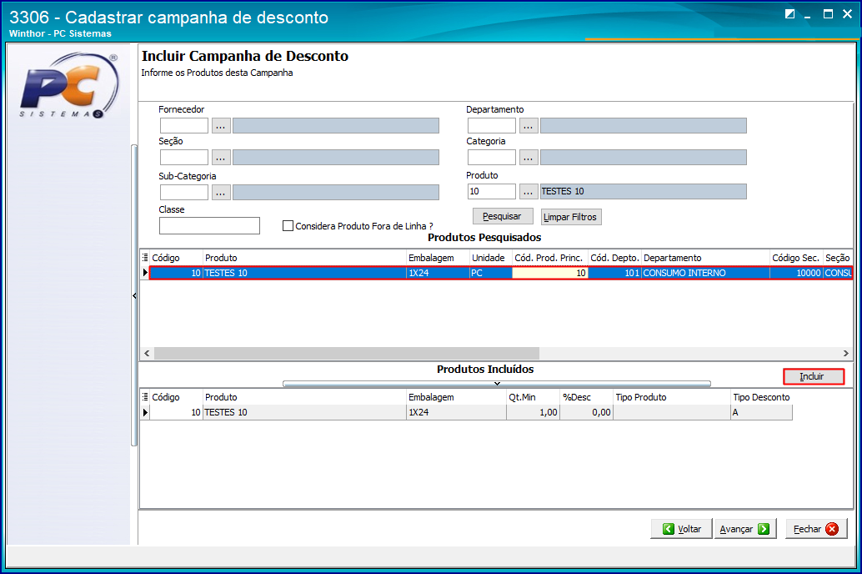This screenshot has width=862, height=574.
Task: Sort by Embalagem header in searched grid
Action: [438, 258]
